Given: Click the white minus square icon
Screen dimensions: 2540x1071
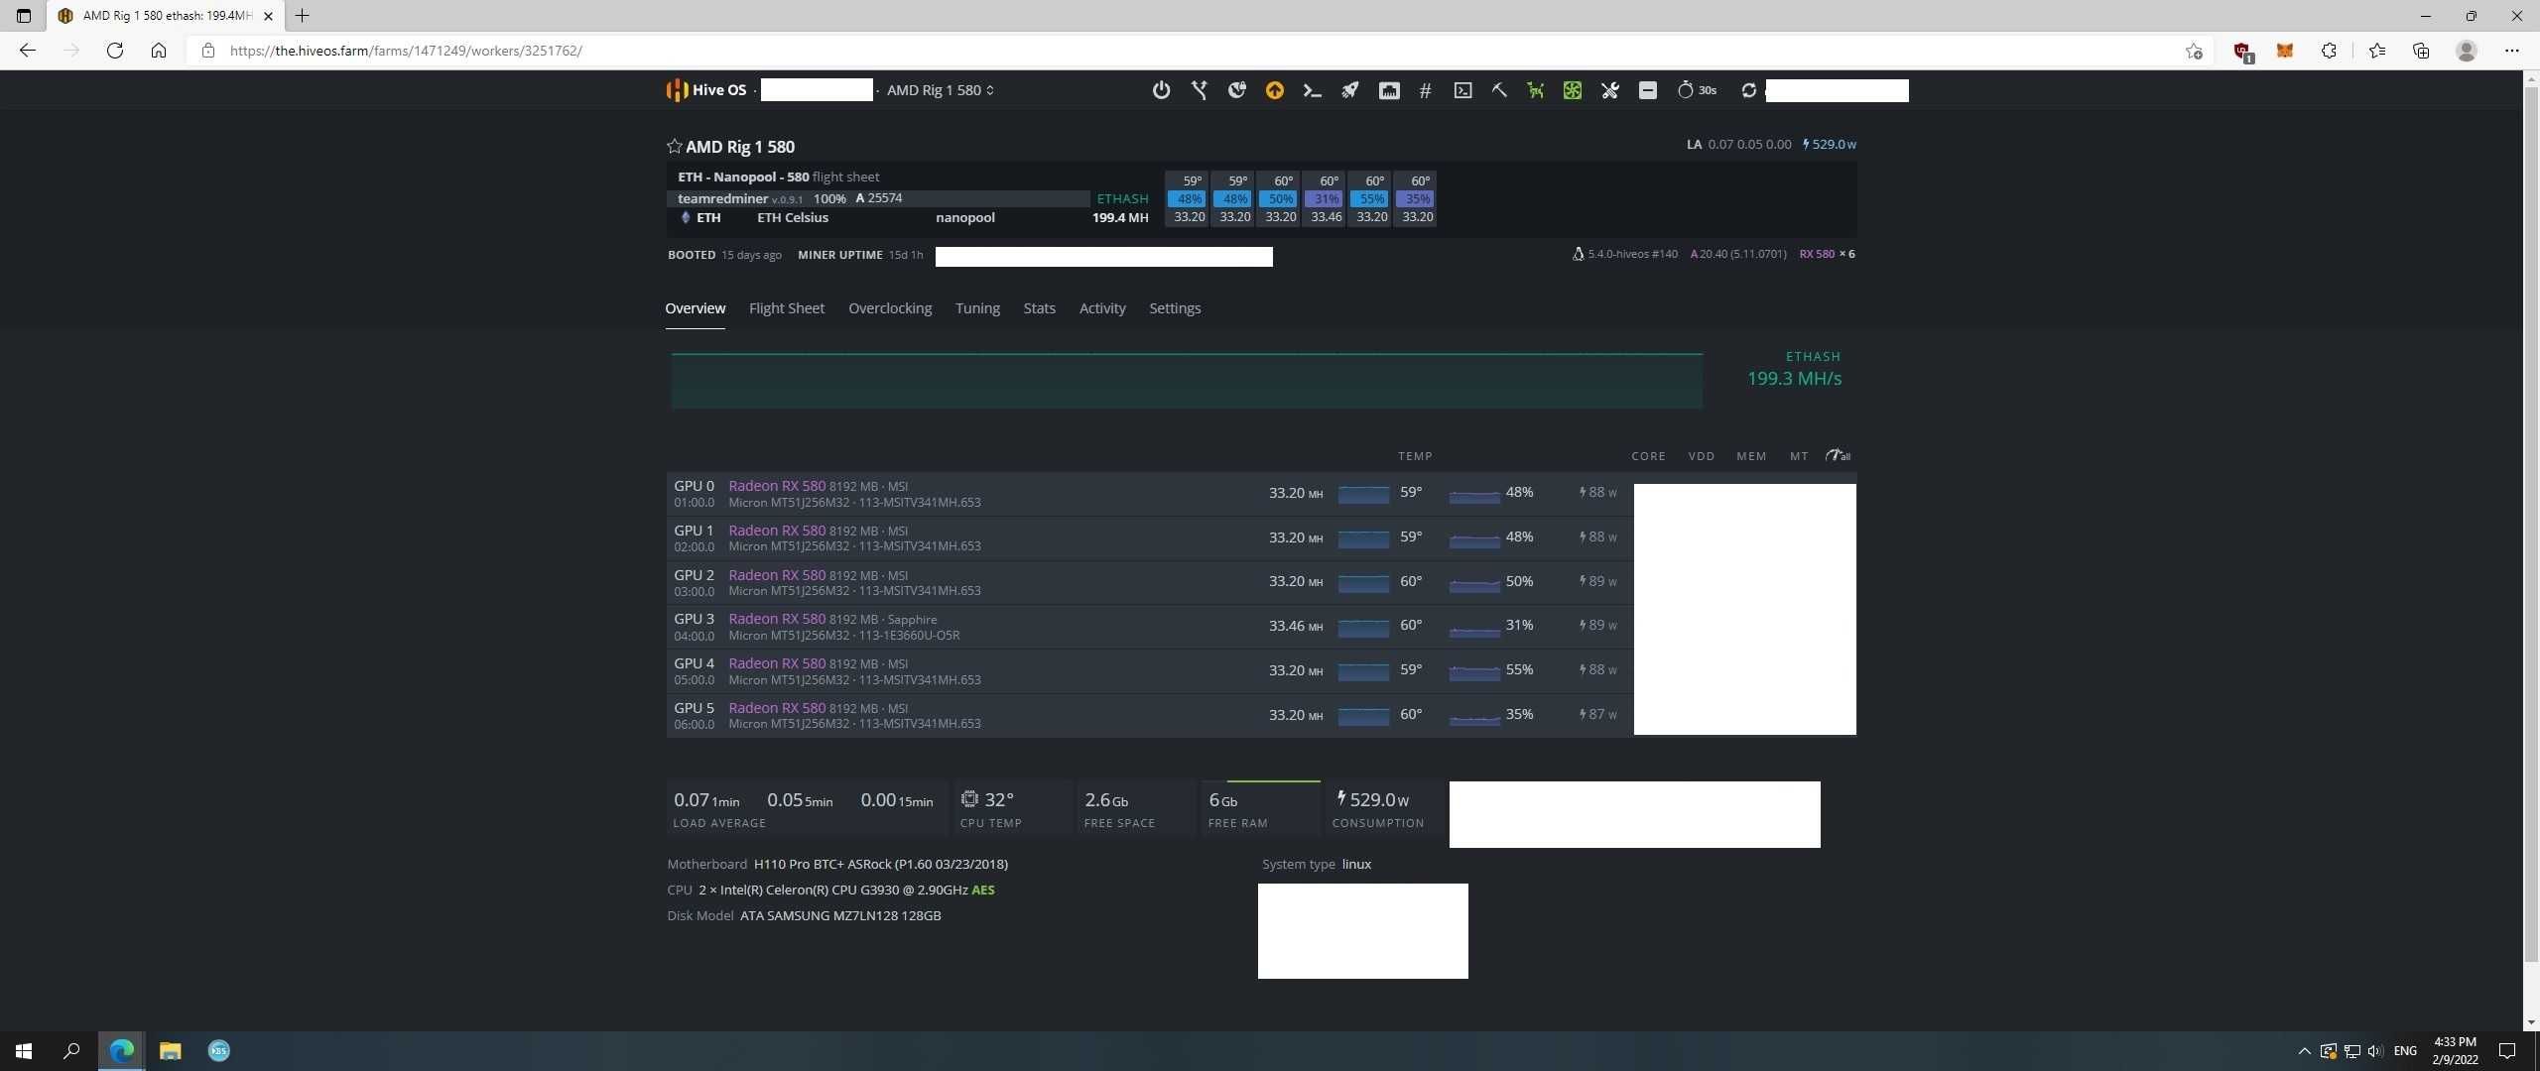Looking at the screenshot, I should 1647,90.
